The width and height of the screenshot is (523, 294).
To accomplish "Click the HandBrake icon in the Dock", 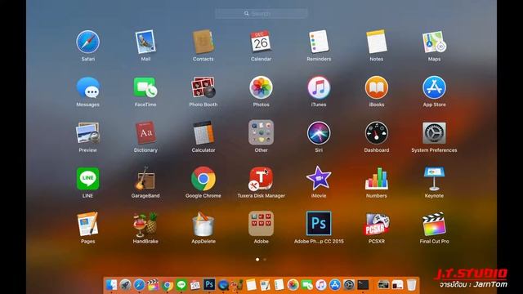I will pyautogui.click(x=237, y=285).
